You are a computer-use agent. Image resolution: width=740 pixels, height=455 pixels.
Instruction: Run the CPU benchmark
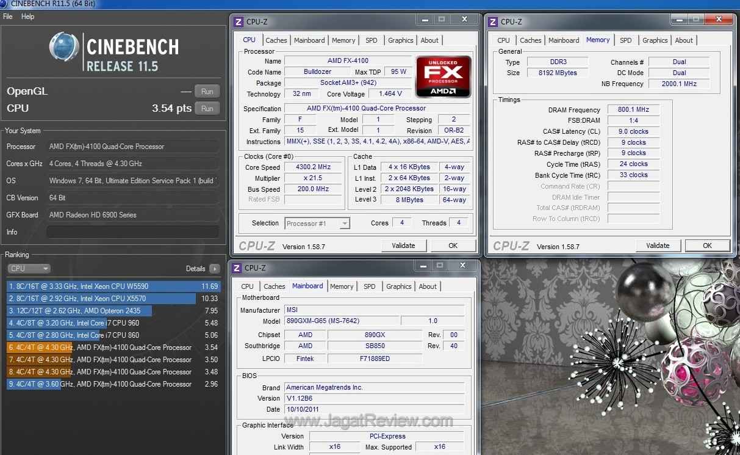click(x=207, y=108)
